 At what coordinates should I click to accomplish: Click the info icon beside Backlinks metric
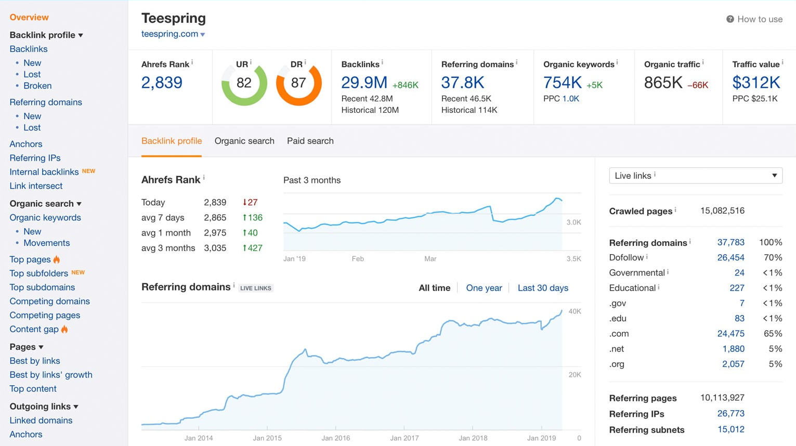382,62
